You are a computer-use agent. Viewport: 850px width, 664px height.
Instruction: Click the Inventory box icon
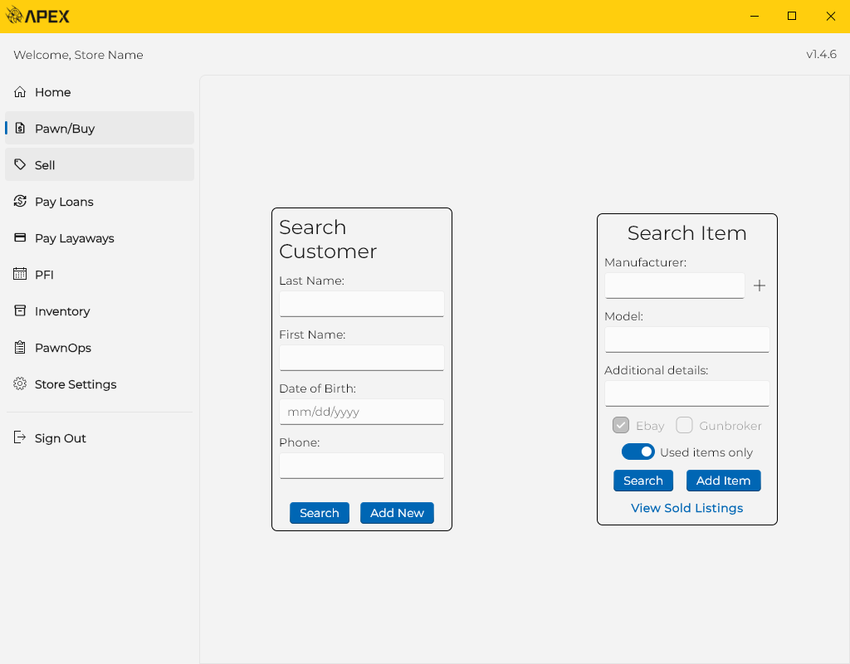(20, 311)
